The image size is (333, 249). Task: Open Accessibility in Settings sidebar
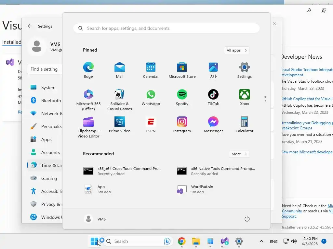click(45, 191)
